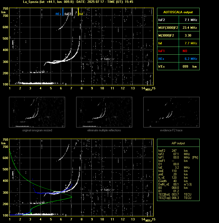Viewport: 219px width, 223px height.
Task: Click the AIP output header
Action: [178, 143]
